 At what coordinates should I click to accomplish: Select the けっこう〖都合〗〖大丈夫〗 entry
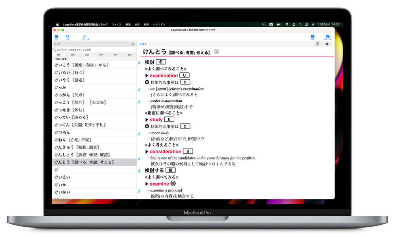[94, 103]
